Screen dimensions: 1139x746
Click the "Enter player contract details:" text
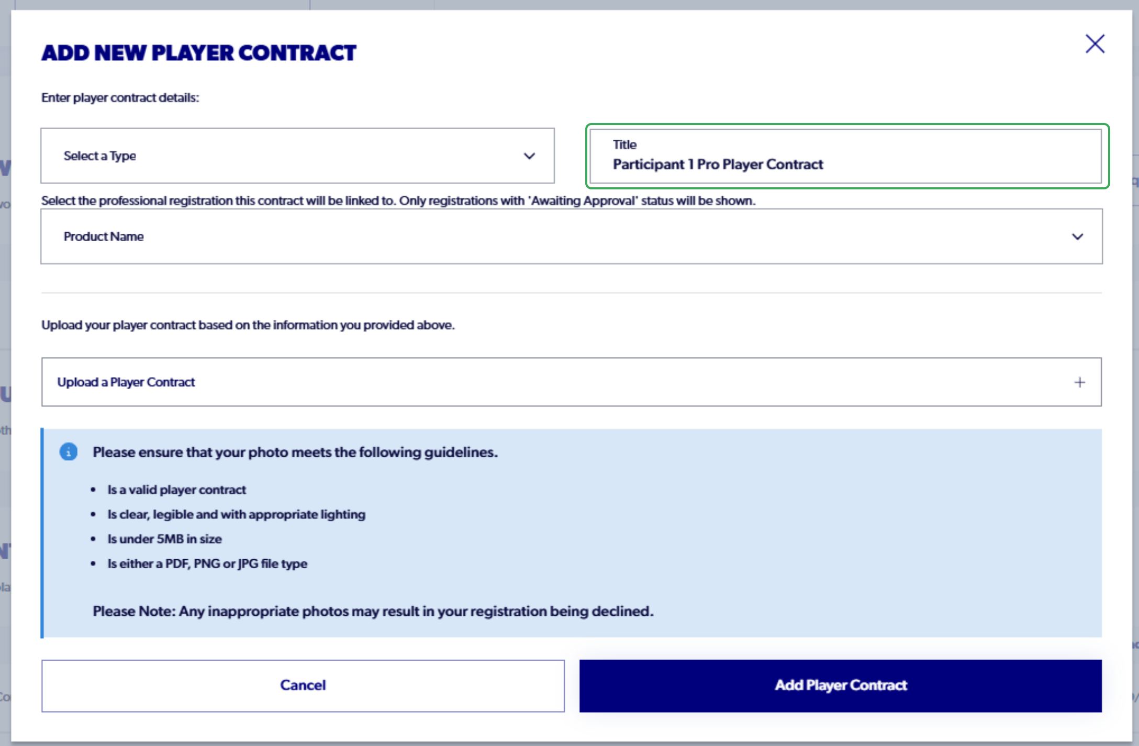point(120,98)
